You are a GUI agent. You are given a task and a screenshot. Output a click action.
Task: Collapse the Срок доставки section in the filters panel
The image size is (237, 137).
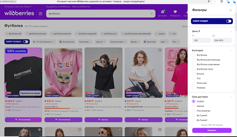(231, 97)
